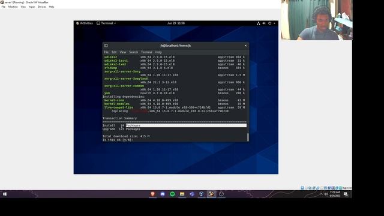This screenshot has height=216, width=384.
Task: Click the udisks2-iscsi package name
Action: point(116,61)
